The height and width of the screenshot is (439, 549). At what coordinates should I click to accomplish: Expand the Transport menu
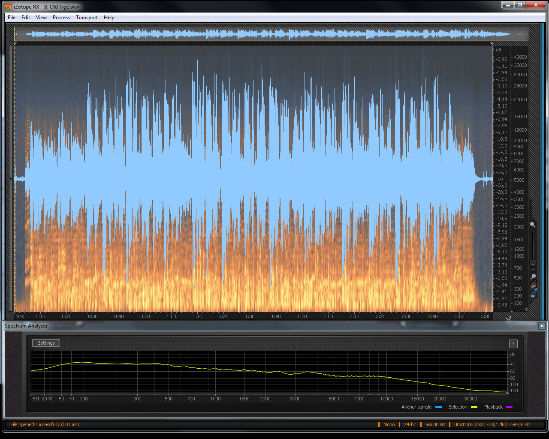click(87, 18)
